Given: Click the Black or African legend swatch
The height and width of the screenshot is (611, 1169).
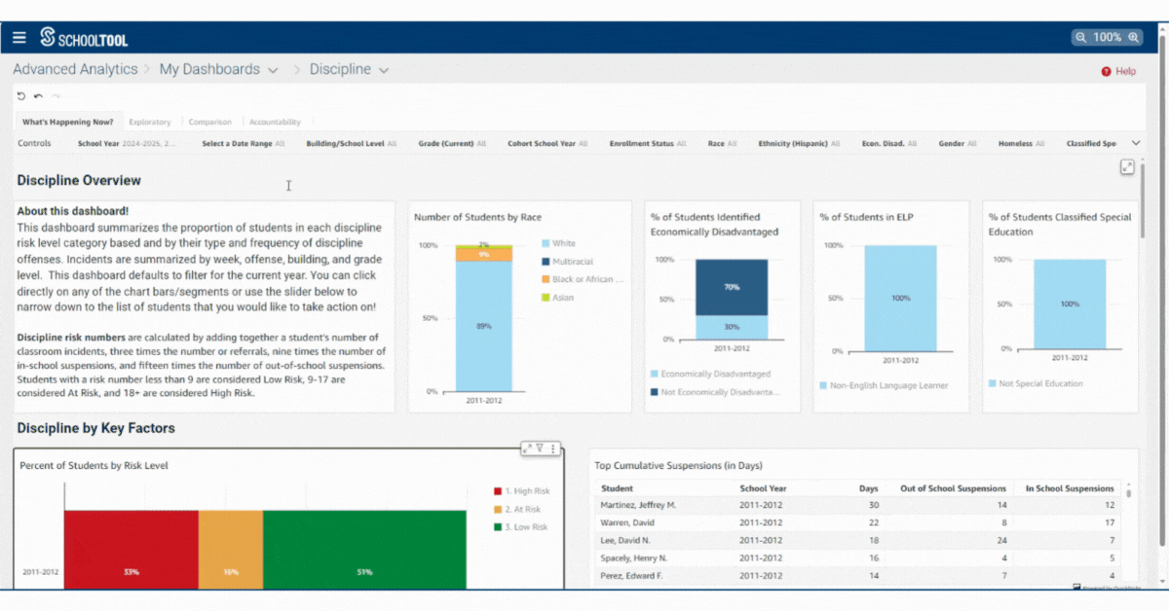Looking at the screenshot, I should point(545,279).
